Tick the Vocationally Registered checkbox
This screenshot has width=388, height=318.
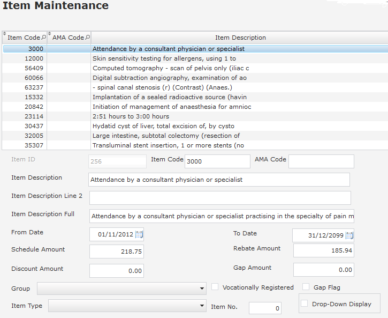215,287
